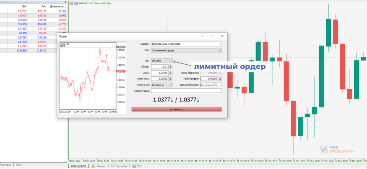Screen dimensions: 367x169
Task: Click the Дневное изменение column header
Action: pyautogui.click(x=59, y=6)
